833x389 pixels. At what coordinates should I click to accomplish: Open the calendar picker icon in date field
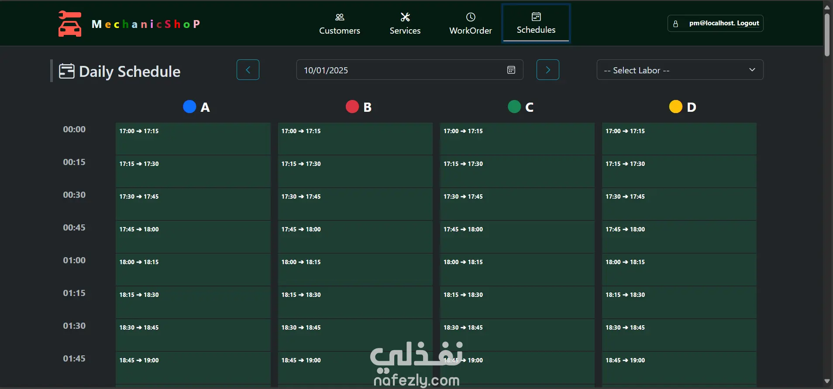(x=511, y=70)
